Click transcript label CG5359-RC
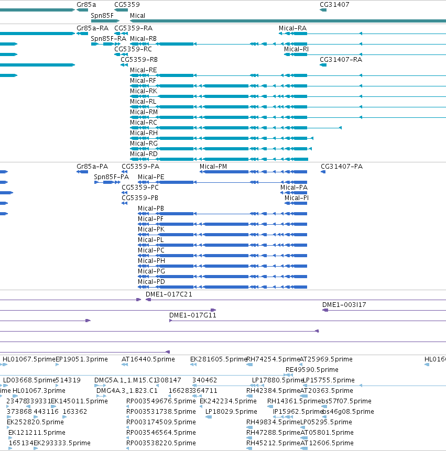The width and height of the screenshot is (446, 451). (133, 49)
